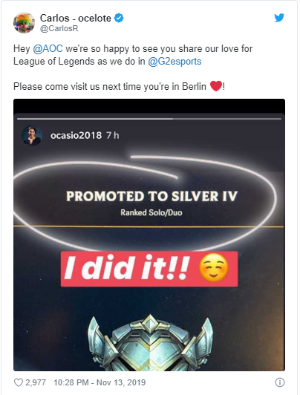Screen dimensions: 300x395
Task: Click the @CarlosR handle
Action: 59,28
